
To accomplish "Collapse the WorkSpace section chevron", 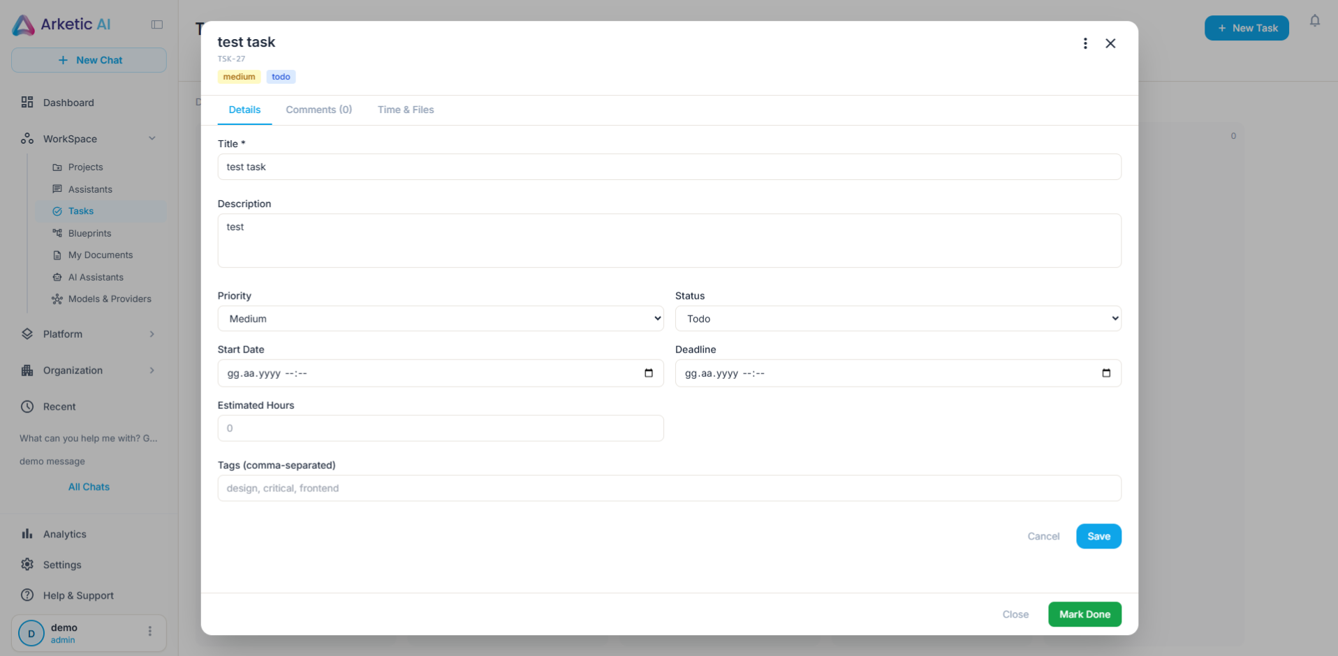I will point(152,139).
